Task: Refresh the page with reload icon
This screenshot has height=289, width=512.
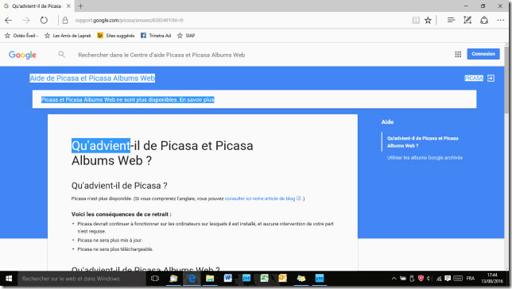Action: point(44,20)
